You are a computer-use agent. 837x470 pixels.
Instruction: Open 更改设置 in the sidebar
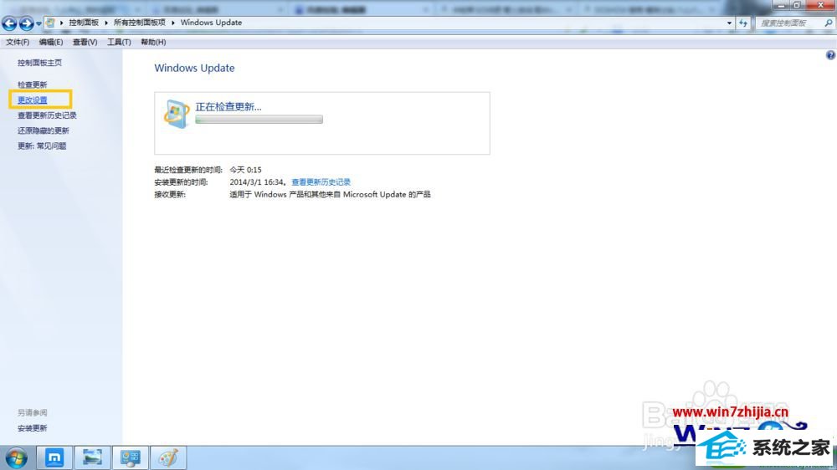pos(32,100)
